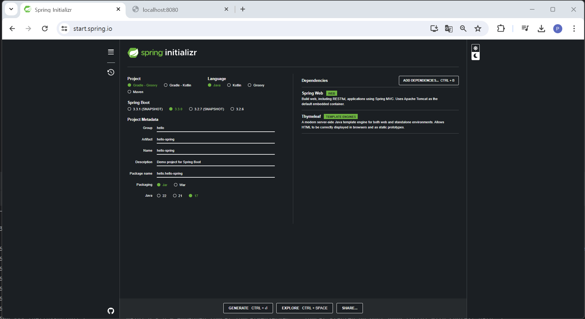This screenshot has height=319, width=585.
Task: Click the Group input field
Action: coord(216,128)
